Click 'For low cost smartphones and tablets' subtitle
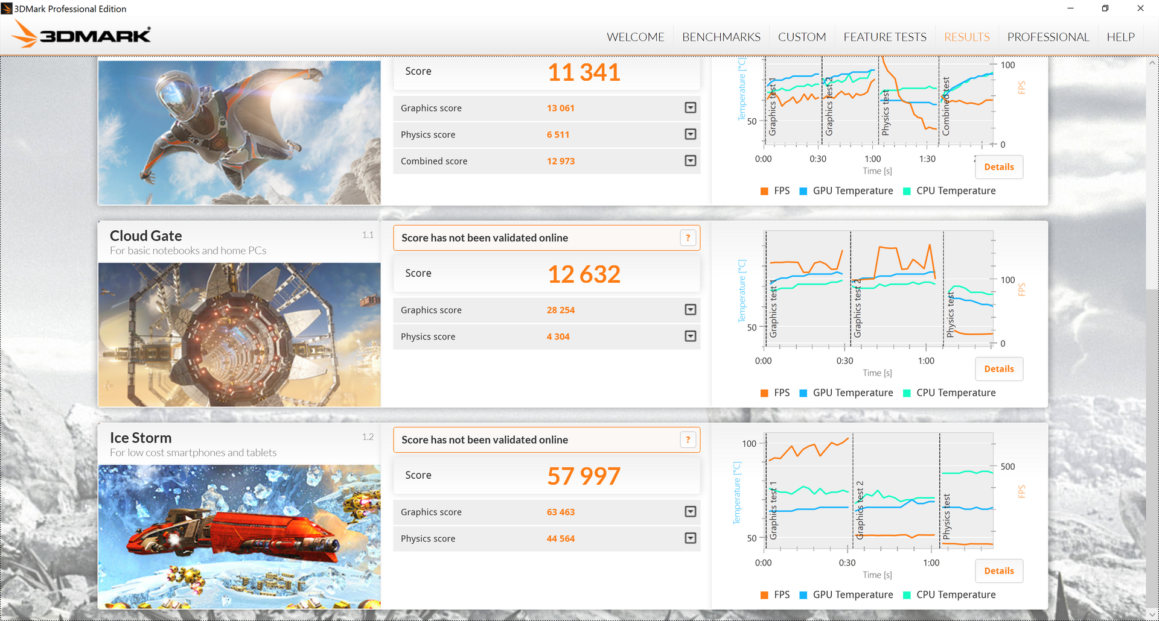Screen dimensions: 1159x621 tap(193, 453)
